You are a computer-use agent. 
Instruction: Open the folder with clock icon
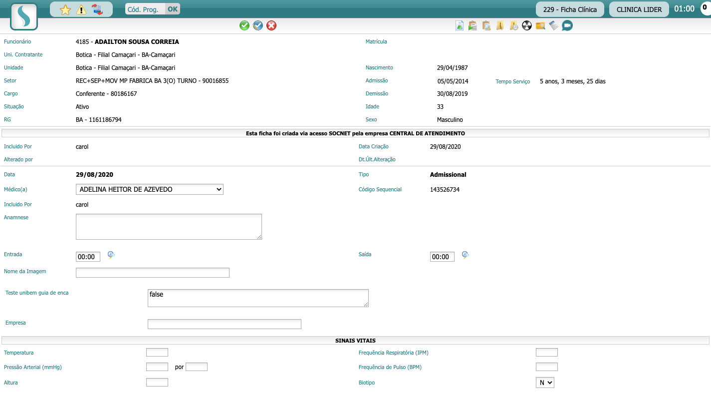click(513, 25)
